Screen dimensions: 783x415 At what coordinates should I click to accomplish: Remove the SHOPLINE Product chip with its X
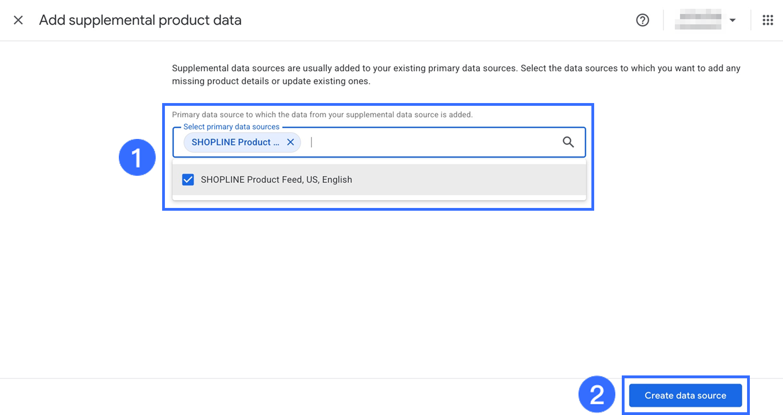pos(291,142)
